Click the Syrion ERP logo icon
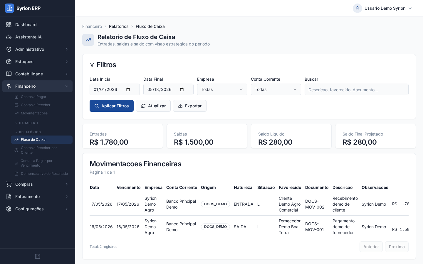Screen dimensions: 423x264 tap(9, 8)
